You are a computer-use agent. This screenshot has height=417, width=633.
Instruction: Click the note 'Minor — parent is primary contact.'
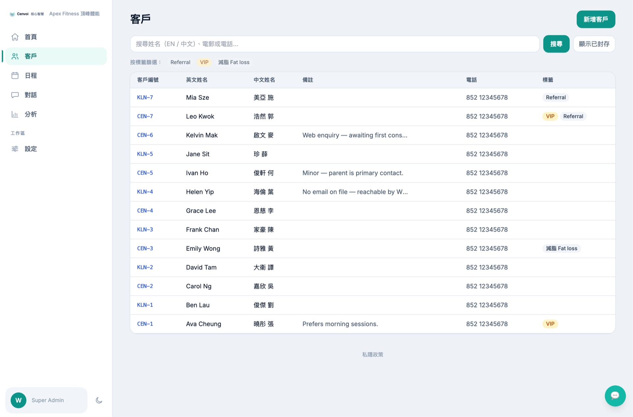pyautogui.click(x=353, y=173)
